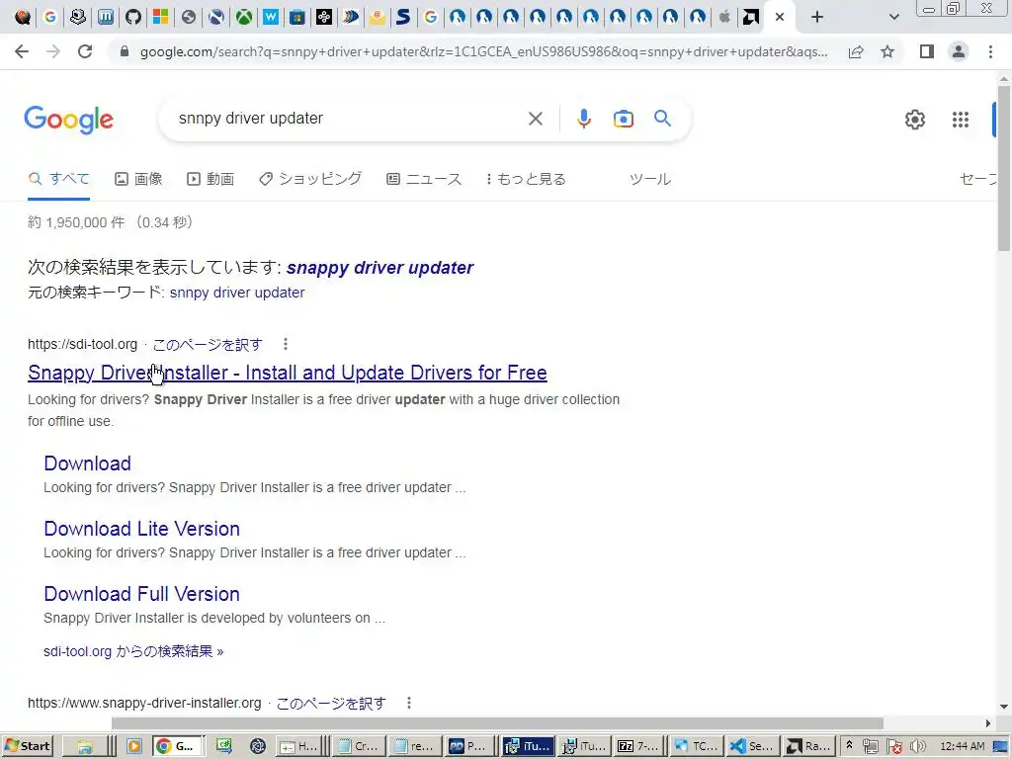This screenshot has width=1012, height=759.
Task: Click the Google logo
Action: click(x=68, y=120)
